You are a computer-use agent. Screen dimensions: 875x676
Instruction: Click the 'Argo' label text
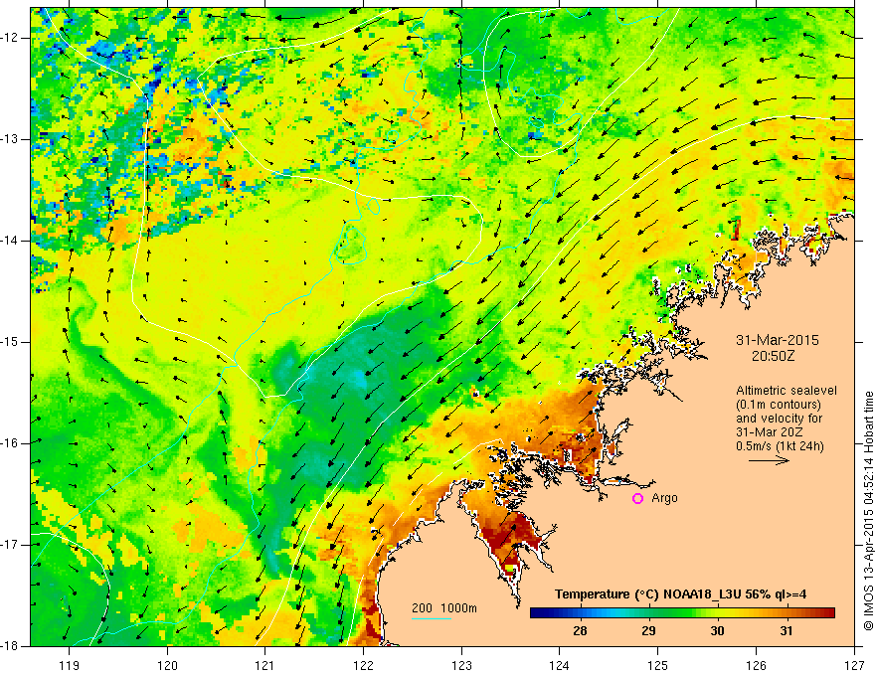664,498
